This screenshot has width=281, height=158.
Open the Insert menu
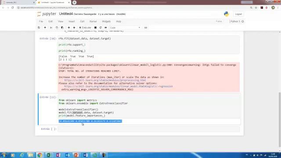[x=72, y=22]
